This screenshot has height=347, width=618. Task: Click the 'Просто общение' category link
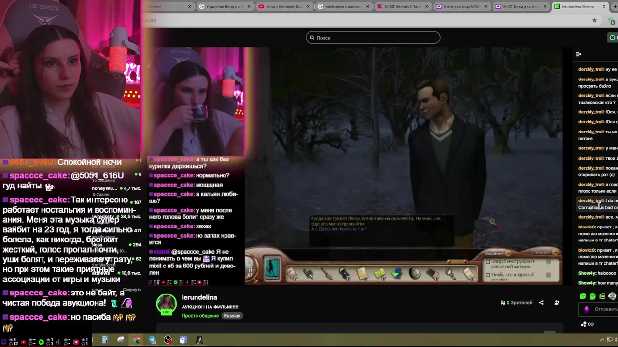(200, 316)
